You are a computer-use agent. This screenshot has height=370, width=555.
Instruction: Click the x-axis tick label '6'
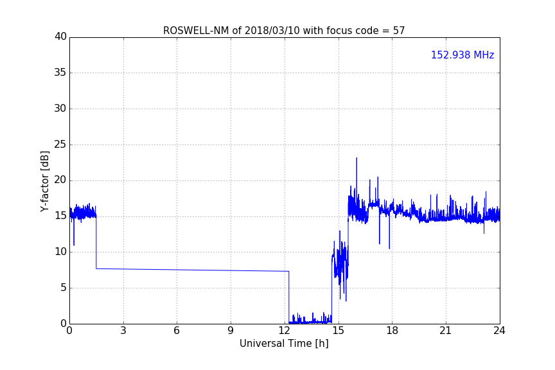(177, 331)
